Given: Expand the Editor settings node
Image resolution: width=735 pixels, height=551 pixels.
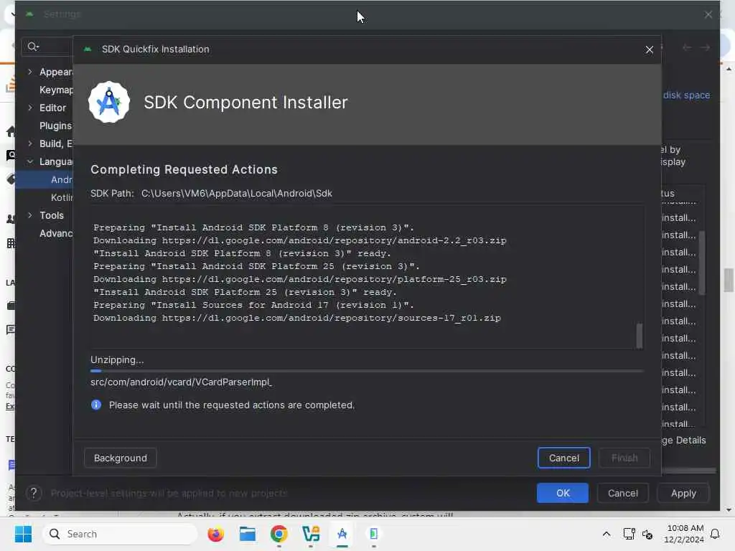Looking at the screenshot, I should (30, 108).
